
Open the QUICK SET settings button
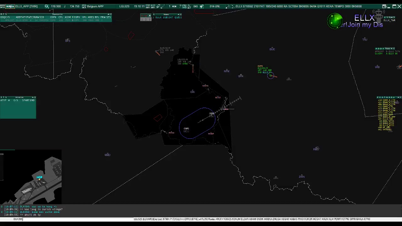point(153,6)
